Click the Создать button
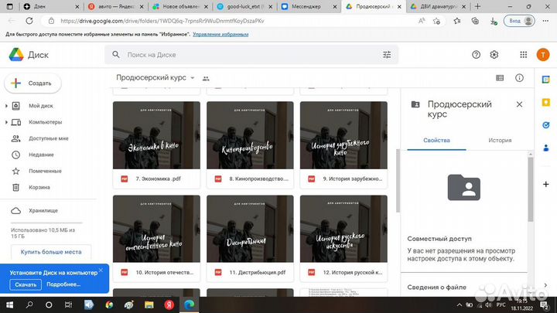Viewport: 557px width, 313px height. (32, 83)
